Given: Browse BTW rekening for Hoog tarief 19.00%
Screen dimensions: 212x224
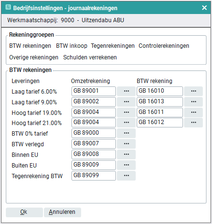Looking at the screenshot, I should point(194,112).
